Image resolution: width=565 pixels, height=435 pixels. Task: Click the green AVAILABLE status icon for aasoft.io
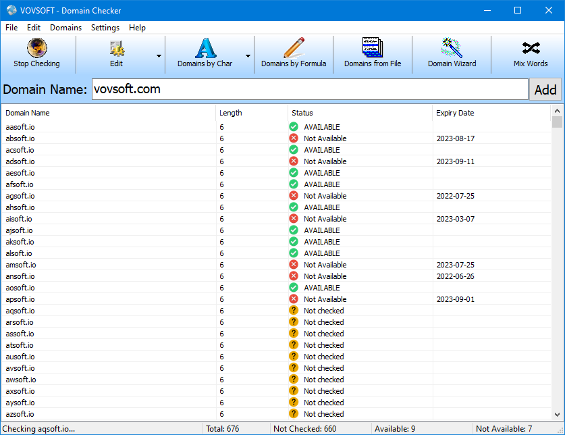point(293,127)
